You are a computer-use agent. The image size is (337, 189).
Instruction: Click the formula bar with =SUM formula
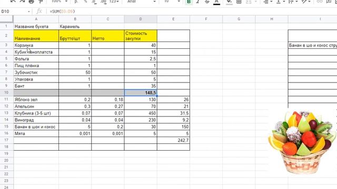click(x=191, y=12)
